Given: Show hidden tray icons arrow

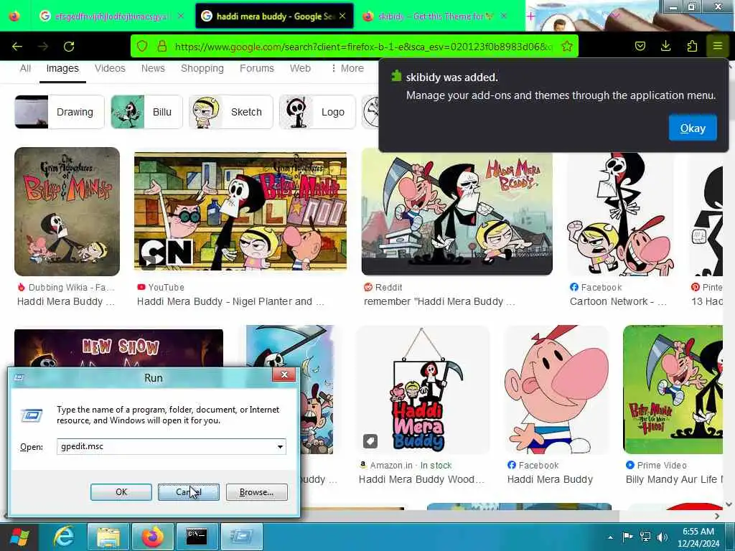Looking at the screenshot, I should pos(610,537).
